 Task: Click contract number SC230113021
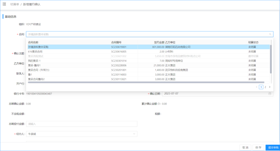119,79
